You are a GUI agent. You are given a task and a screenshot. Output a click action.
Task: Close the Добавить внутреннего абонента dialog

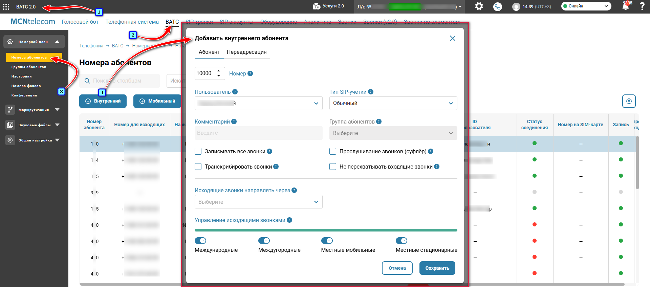coord(453,38)
